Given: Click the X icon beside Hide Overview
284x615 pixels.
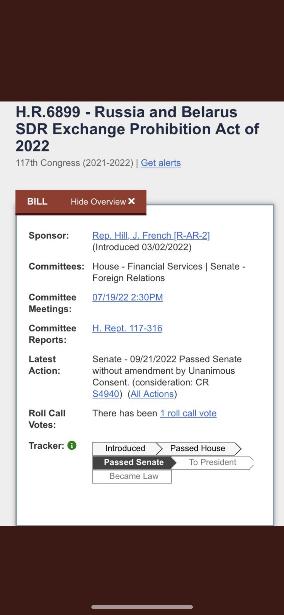Looking at the screenshot, I should tap(132, 201).
